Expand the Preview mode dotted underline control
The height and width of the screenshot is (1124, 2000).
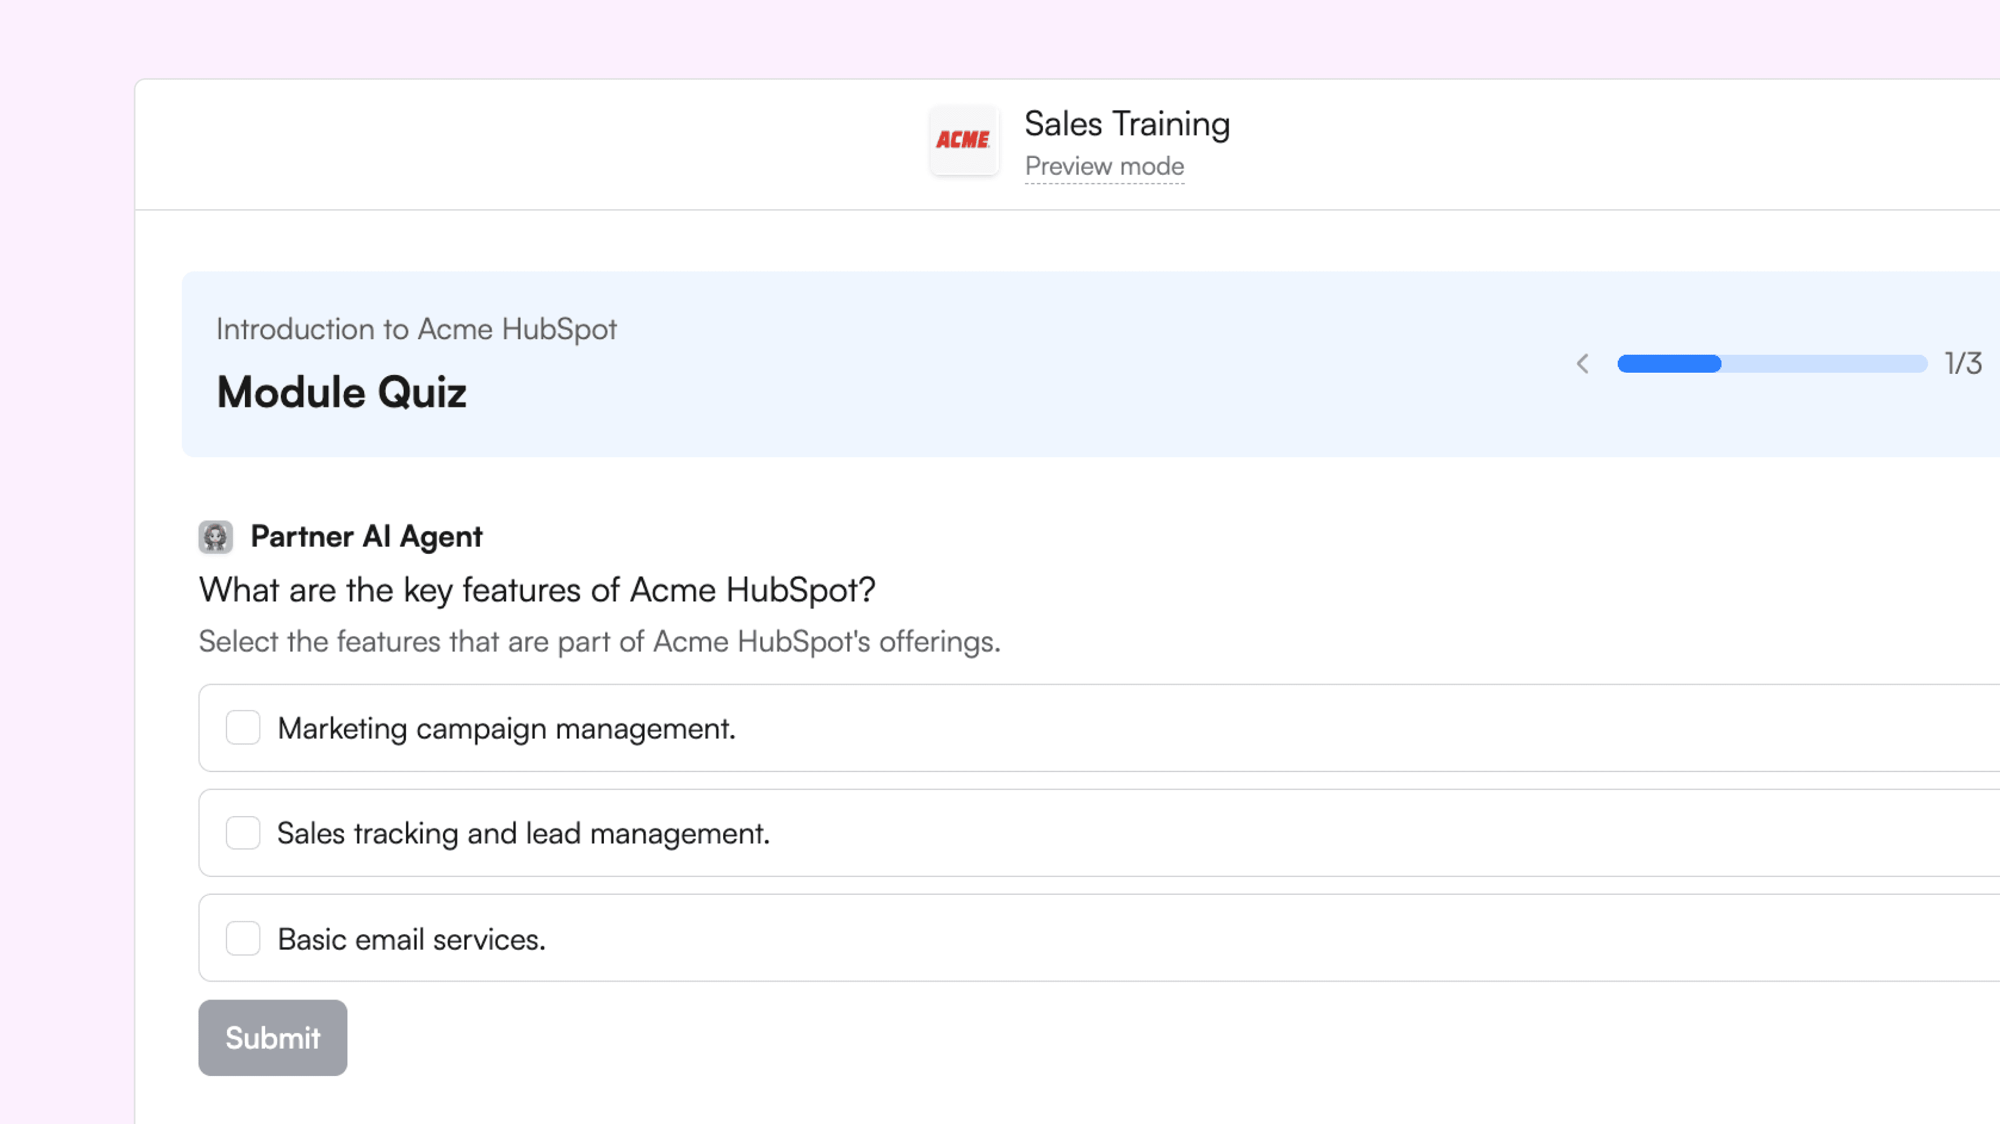1104,166
